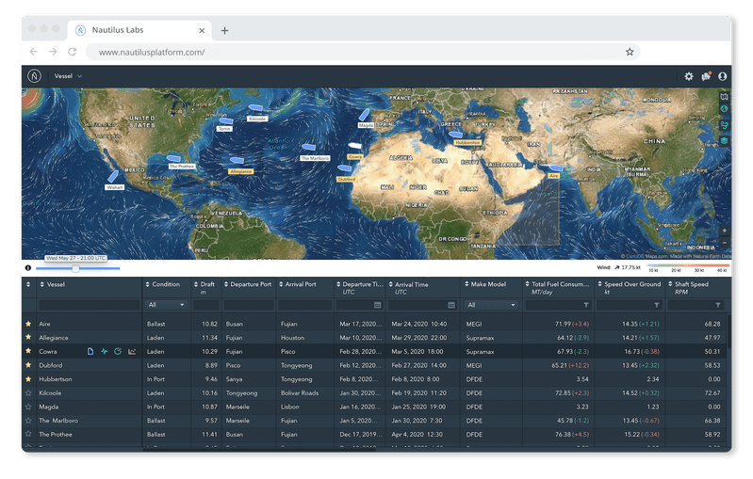The width and height of the screenshot is (753, 479).
Task: Open the document icon in Cowra row
Action: pos(90,351)
